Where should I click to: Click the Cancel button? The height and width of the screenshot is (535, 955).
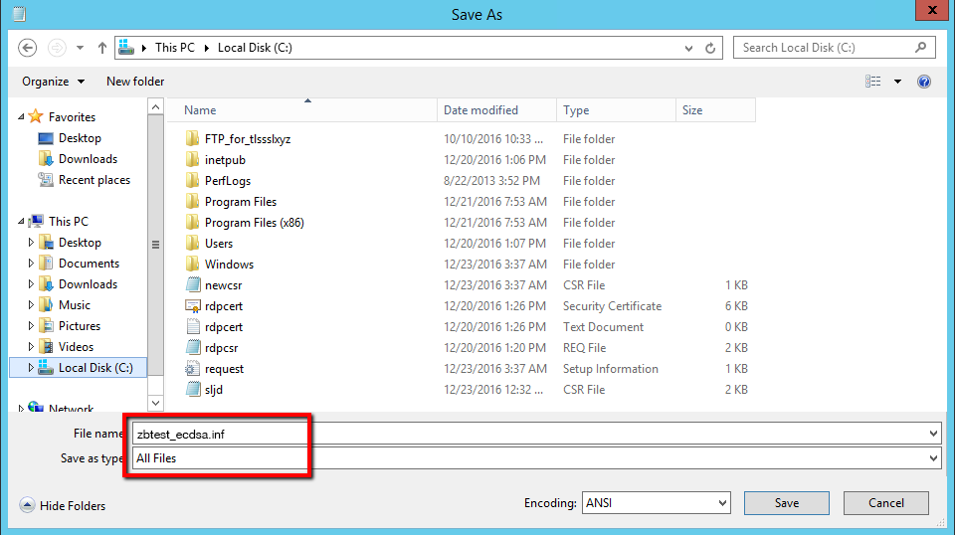pyautogui.click(x=885, y=503)
